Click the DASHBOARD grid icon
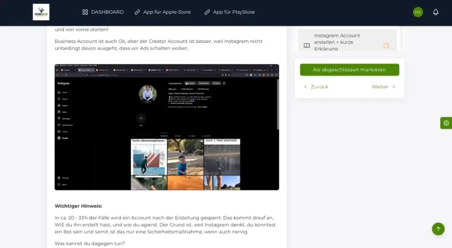Image resolution: width=452 pixels, height=248 pixels. (x=85, y=12)
